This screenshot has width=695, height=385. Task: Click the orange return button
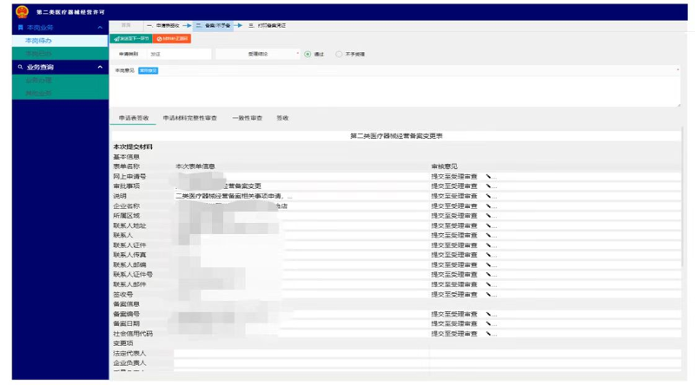(x=172, y=39)
